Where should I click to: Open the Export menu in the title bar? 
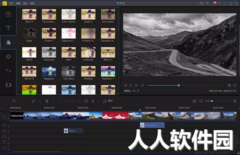(25, 3)
